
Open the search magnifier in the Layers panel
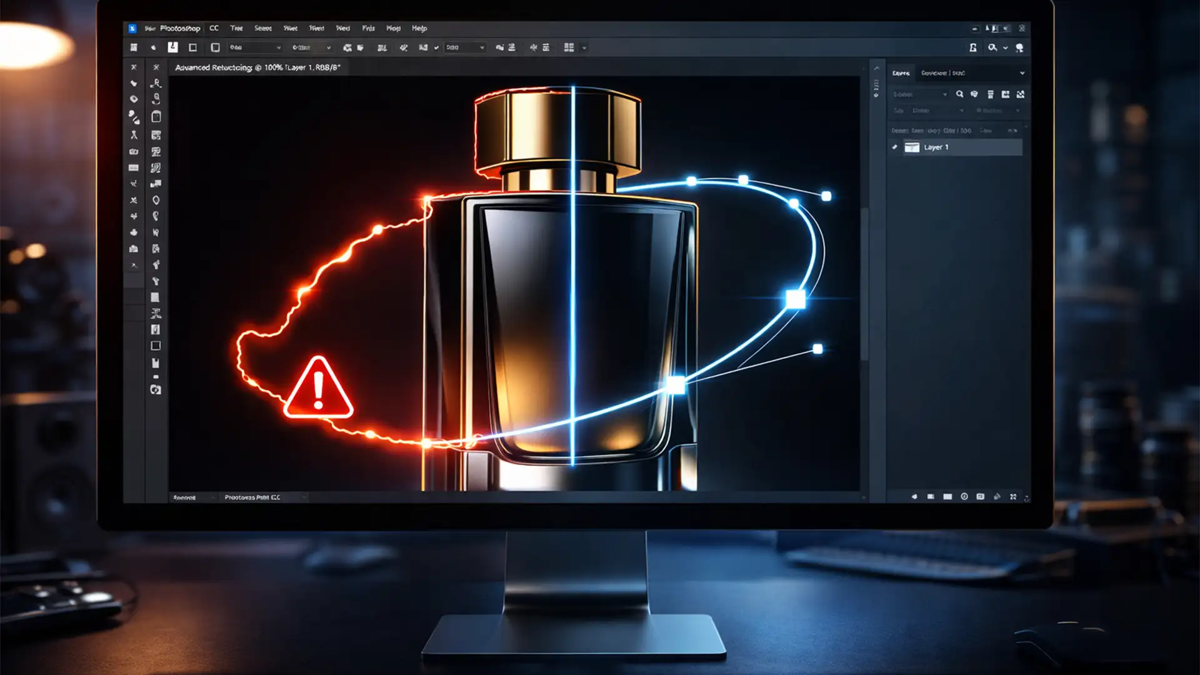(960, 94)
